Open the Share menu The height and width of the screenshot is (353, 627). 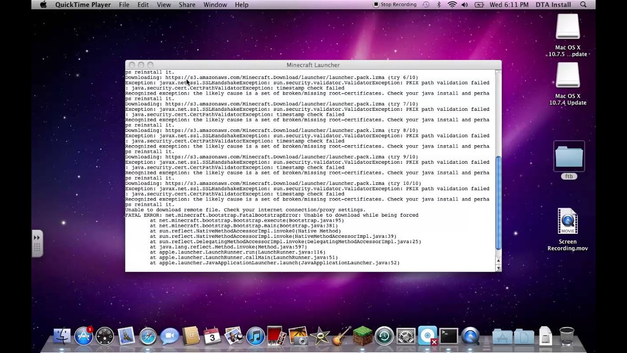187,4
